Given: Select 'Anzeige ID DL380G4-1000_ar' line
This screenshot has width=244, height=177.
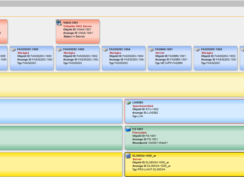Looking at the screenshot, I should click(152, 166).
